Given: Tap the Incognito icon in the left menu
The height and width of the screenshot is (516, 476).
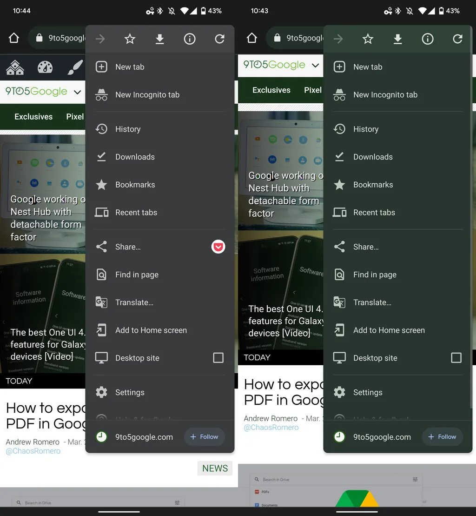Looking at the screenshot, I should click(x=101, y=95).
